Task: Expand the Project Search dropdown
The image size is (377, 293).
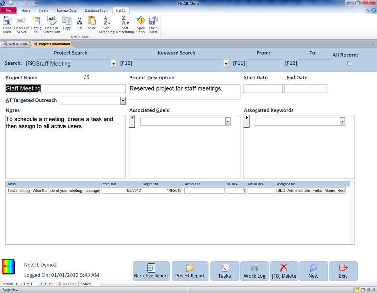Action: 114,64
